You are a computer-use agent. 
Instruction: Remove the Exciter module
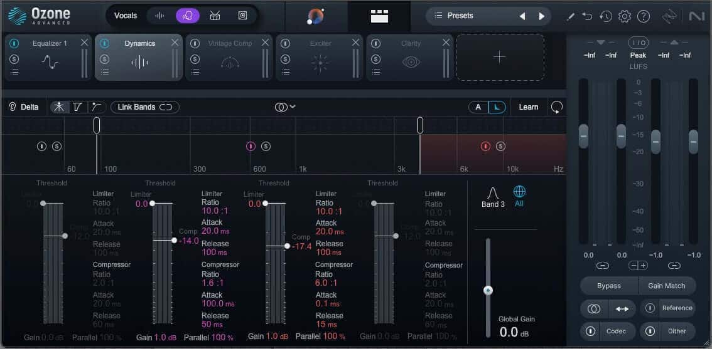click(355, 43)
